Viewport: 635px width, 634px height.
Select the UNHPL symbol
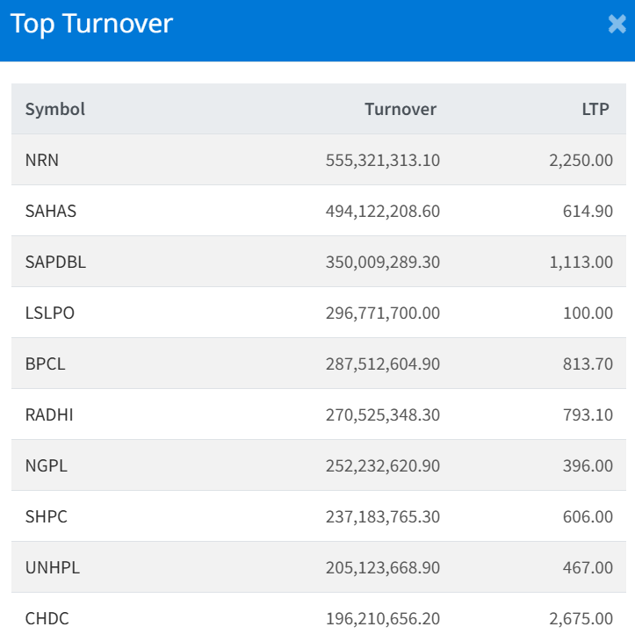pyautogui.click(x=52, y=567)
